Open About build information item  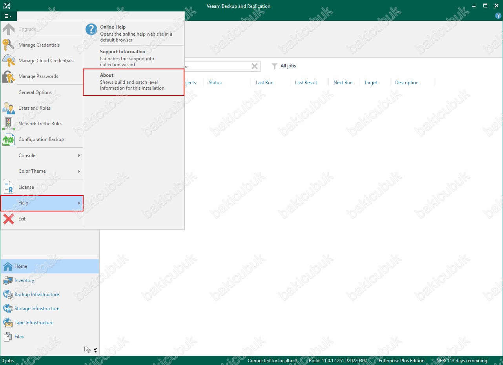click(x=134, y=82)
